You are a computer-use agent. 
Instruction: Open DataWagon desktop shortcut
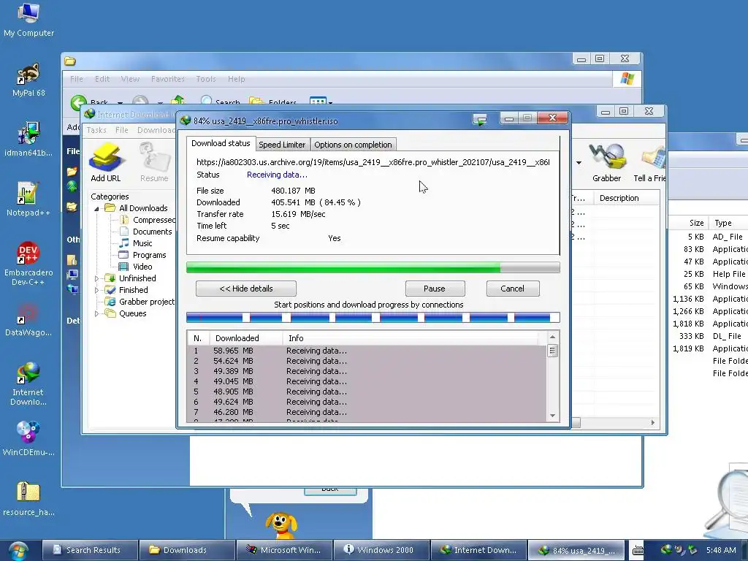[28, 318]
